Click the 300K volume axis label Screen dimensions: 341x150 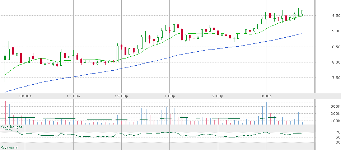coord(336,113)
